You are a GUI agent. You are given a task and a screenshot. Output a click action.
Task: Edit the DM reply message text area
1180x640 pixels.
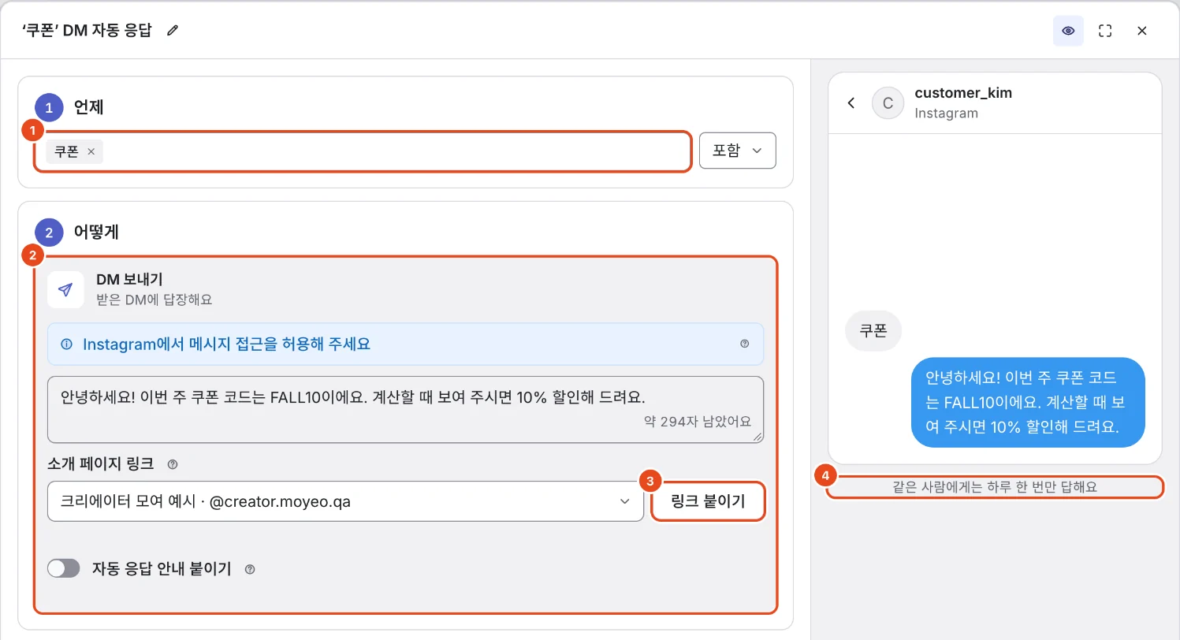(405, 410)
